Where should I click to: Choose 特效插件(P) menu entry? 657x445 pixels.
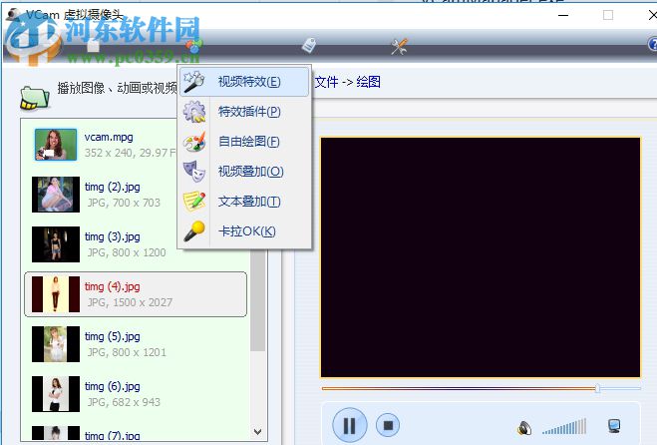point(244,112)
